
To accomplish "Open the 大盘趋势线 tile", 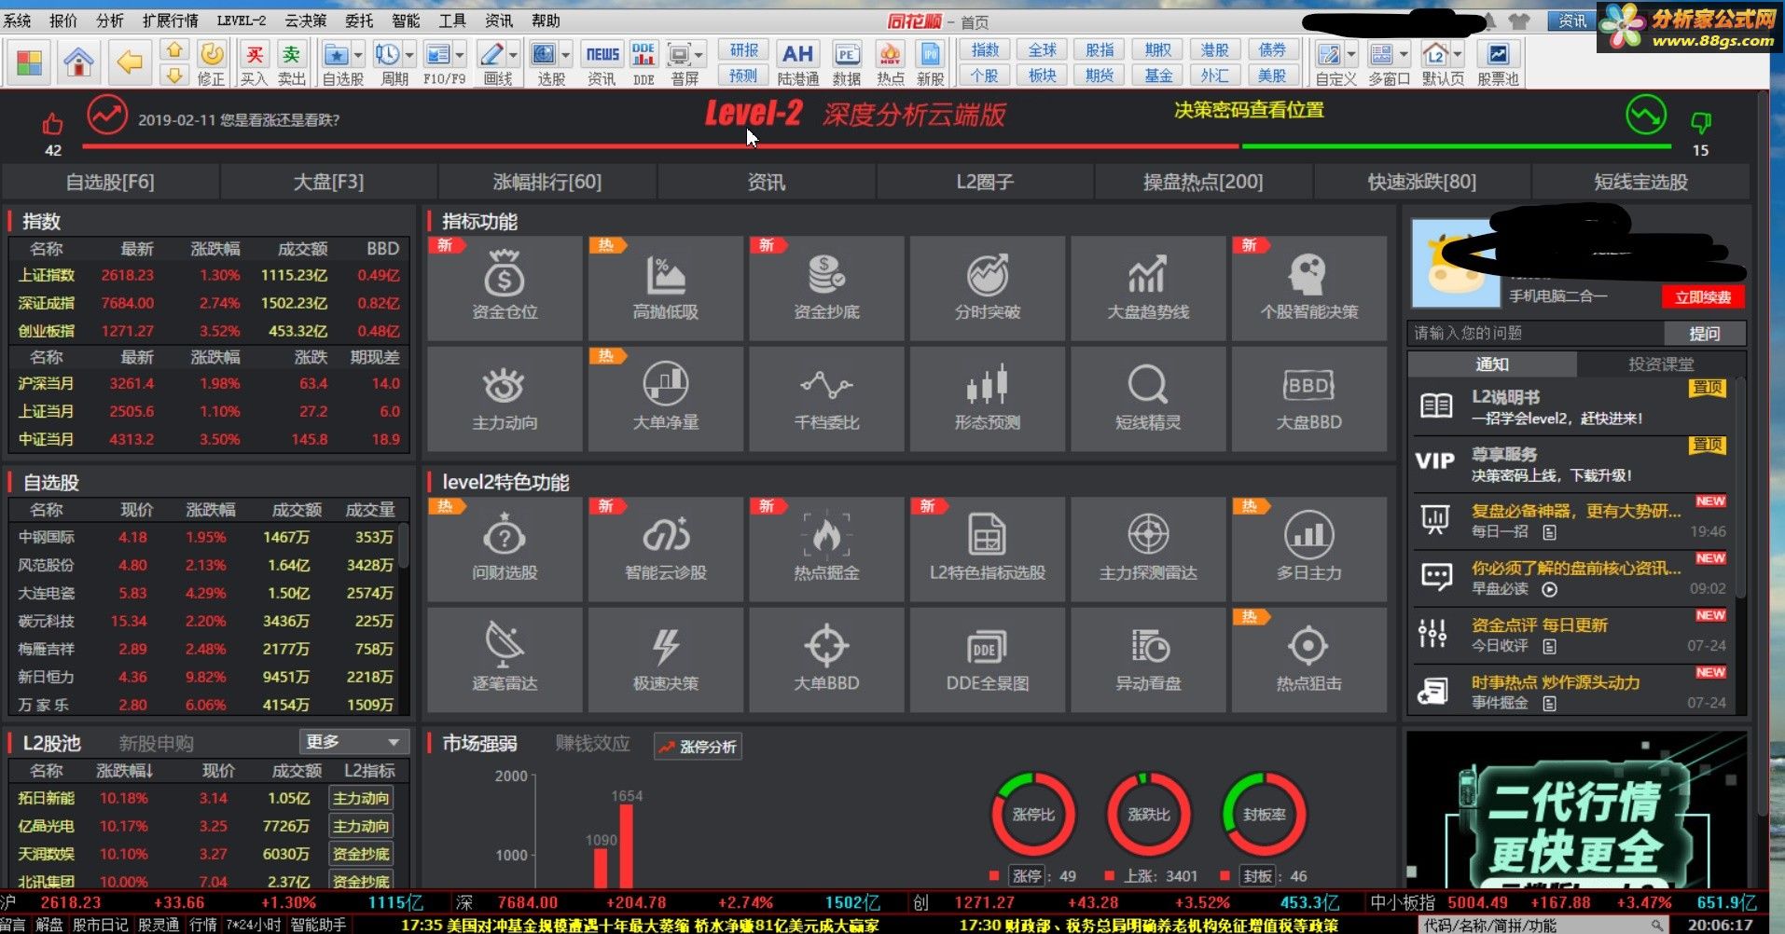I will [1148, 288].
